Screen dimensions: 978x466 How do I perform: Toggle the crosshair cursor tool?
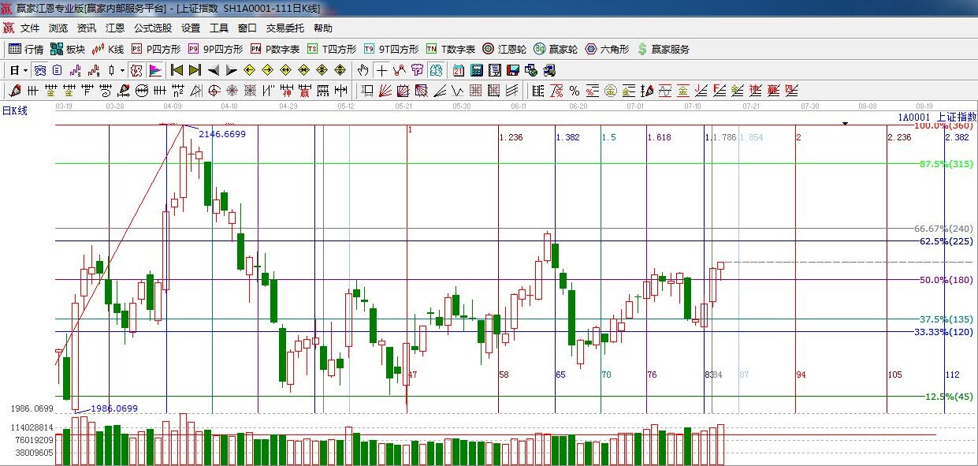coord(381,70)
